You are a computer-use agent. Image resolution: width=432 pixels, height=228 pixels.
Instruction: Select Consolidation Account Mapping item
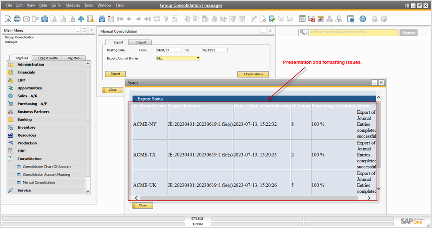[x=46, y=175]
